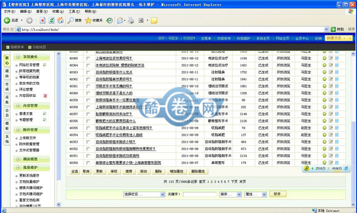
Task: Tick checkbox for article 48356
Action: pos(88,121)
